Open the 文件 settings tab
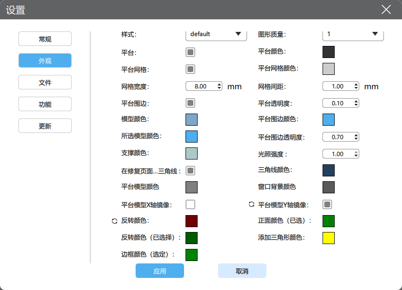 tap(45, 83)
